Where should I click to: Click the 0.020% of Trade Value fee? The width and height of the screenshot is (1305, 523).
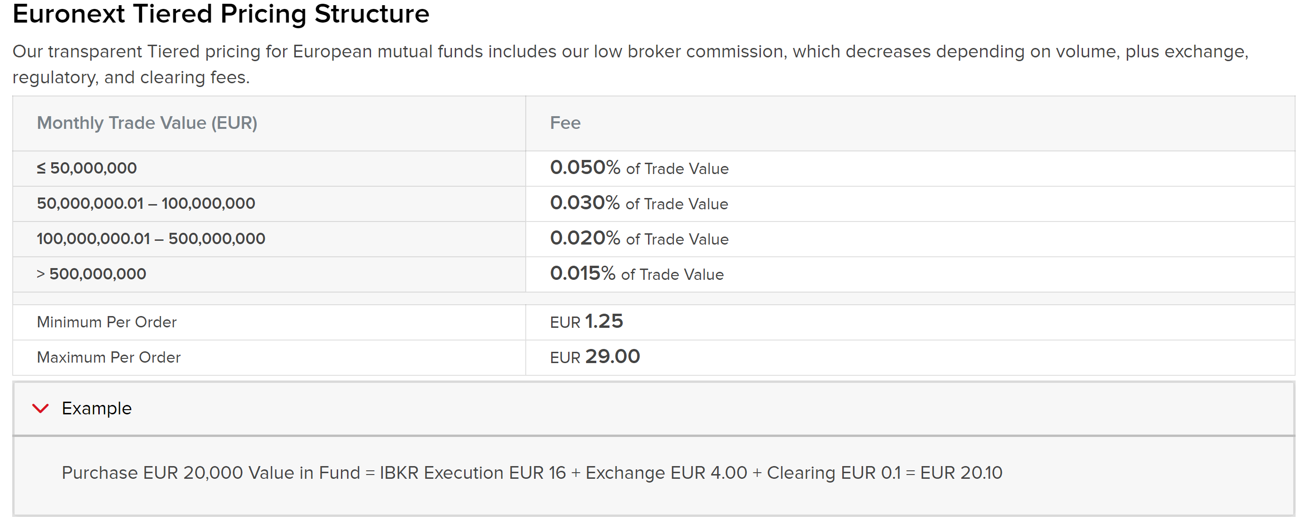click(639, 239)
